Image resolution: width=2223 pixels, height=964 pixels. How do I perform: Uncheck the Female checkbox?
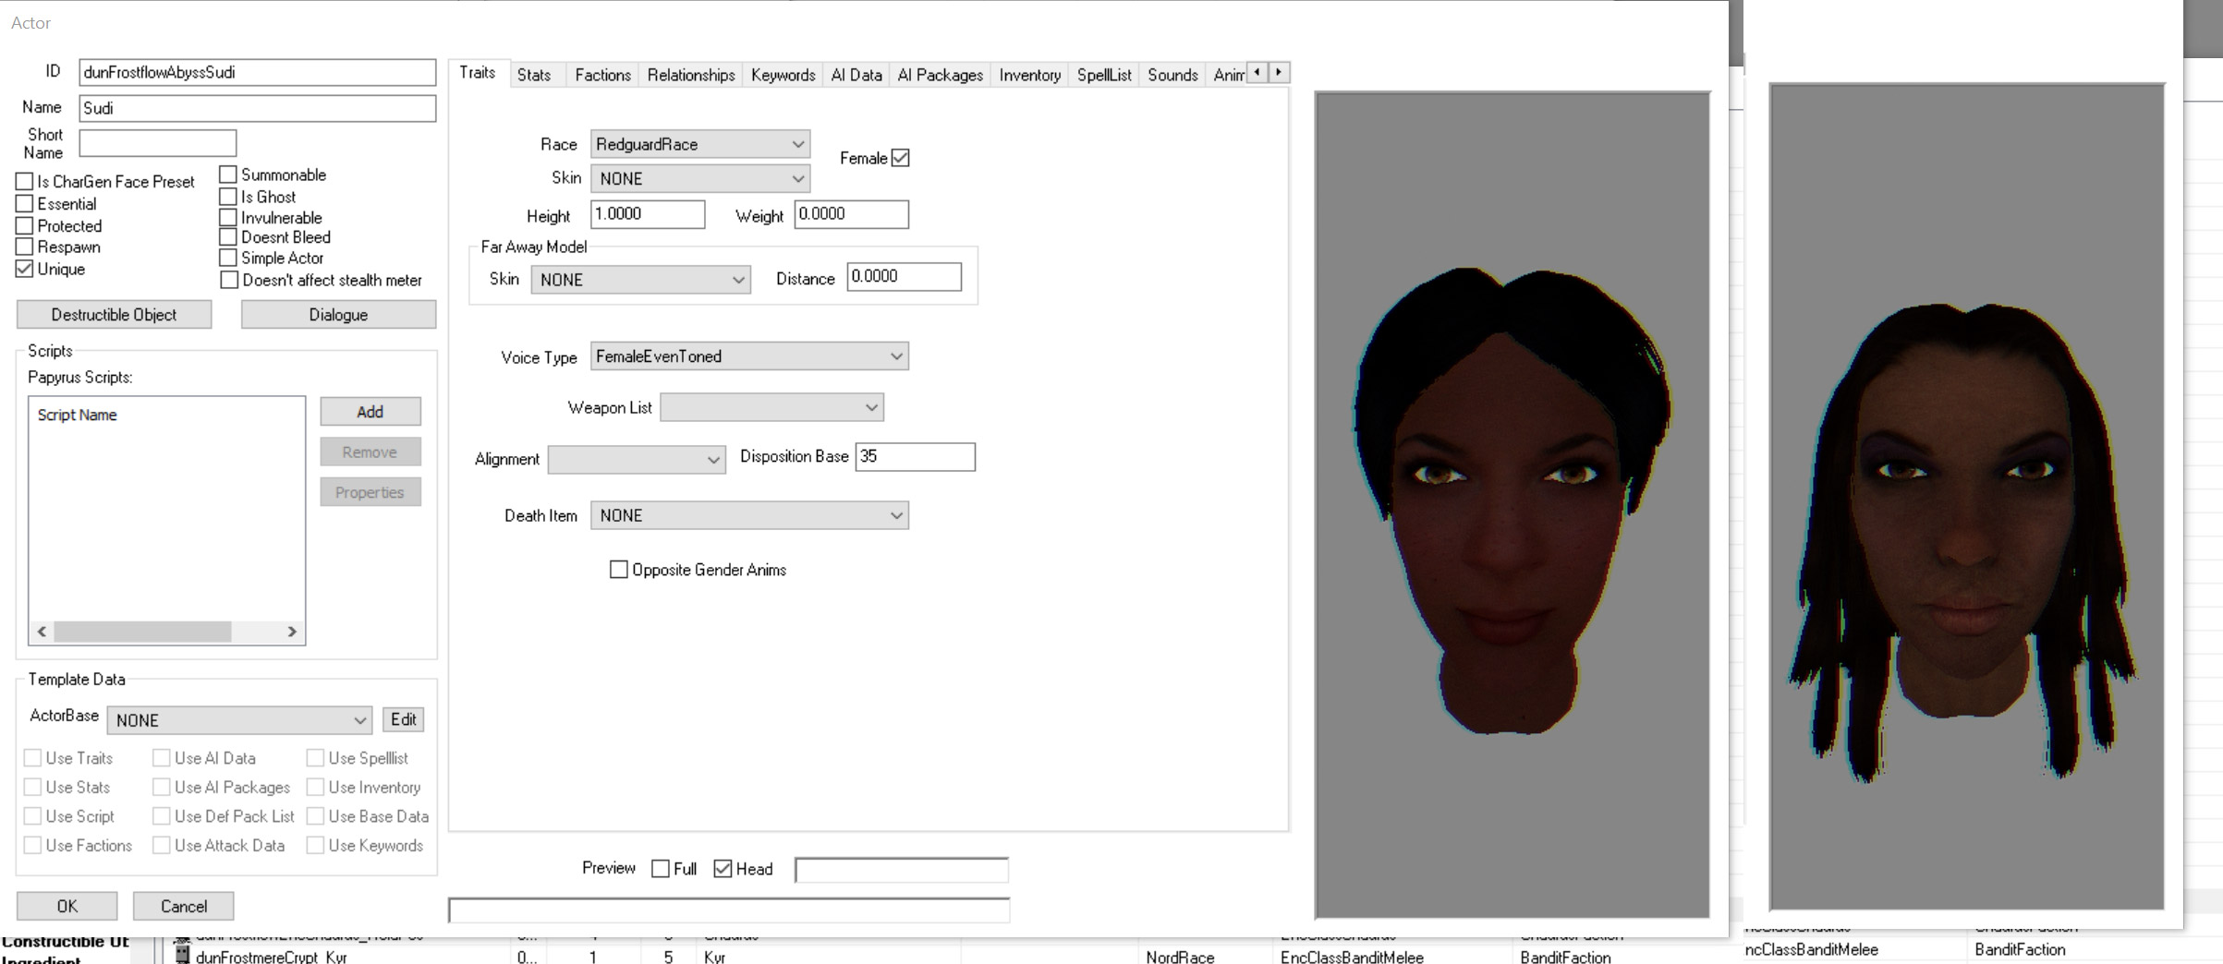click(x=901, y=158)
